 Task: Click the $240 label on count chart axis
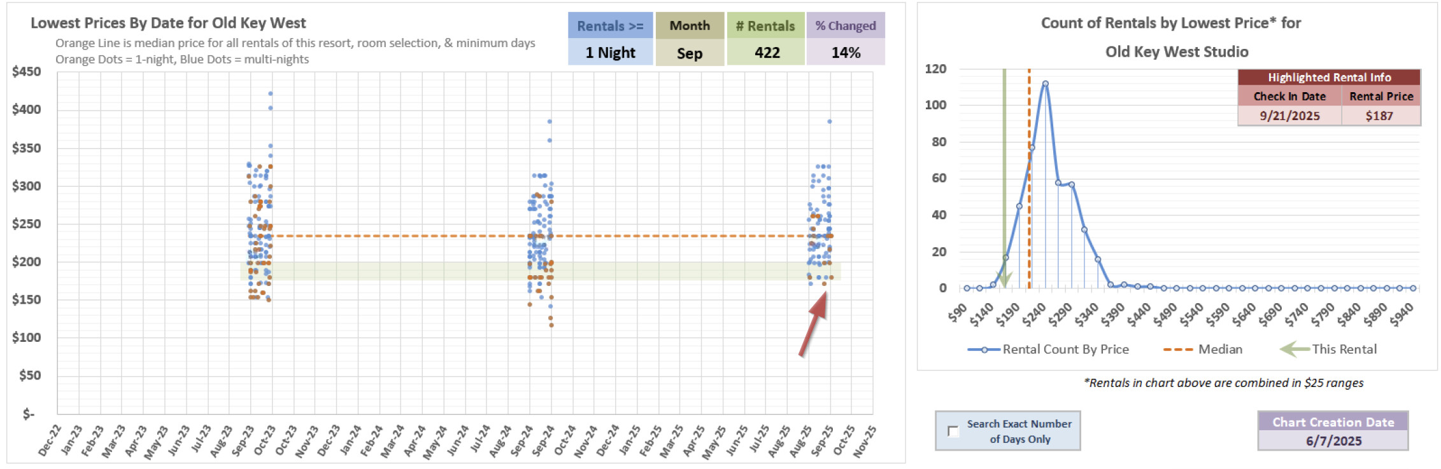1033,314
